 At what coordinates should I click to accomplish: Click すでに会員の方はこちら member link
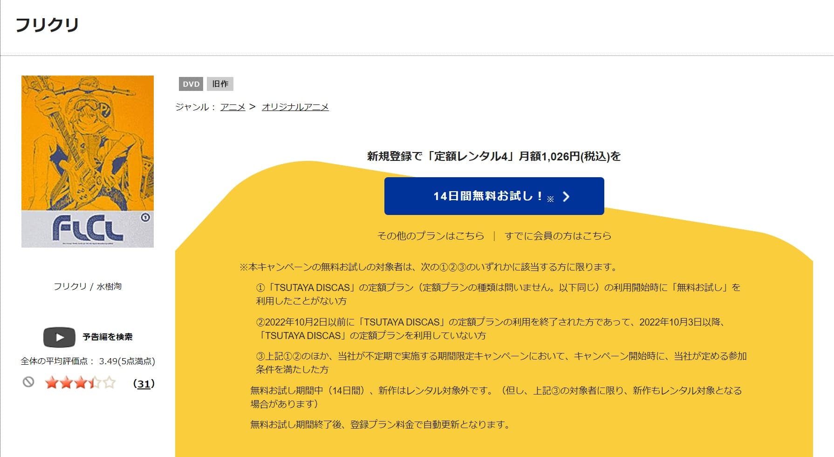(x=559, y=236)
